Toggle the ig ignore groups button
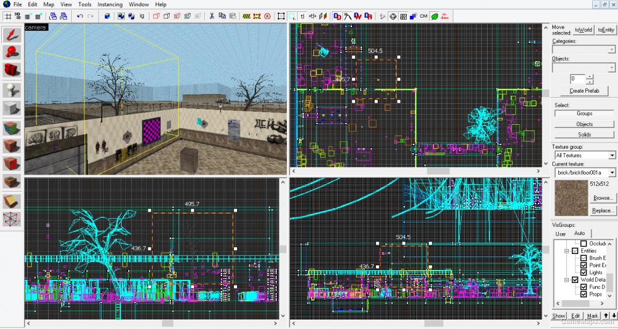 pos(142,16)
